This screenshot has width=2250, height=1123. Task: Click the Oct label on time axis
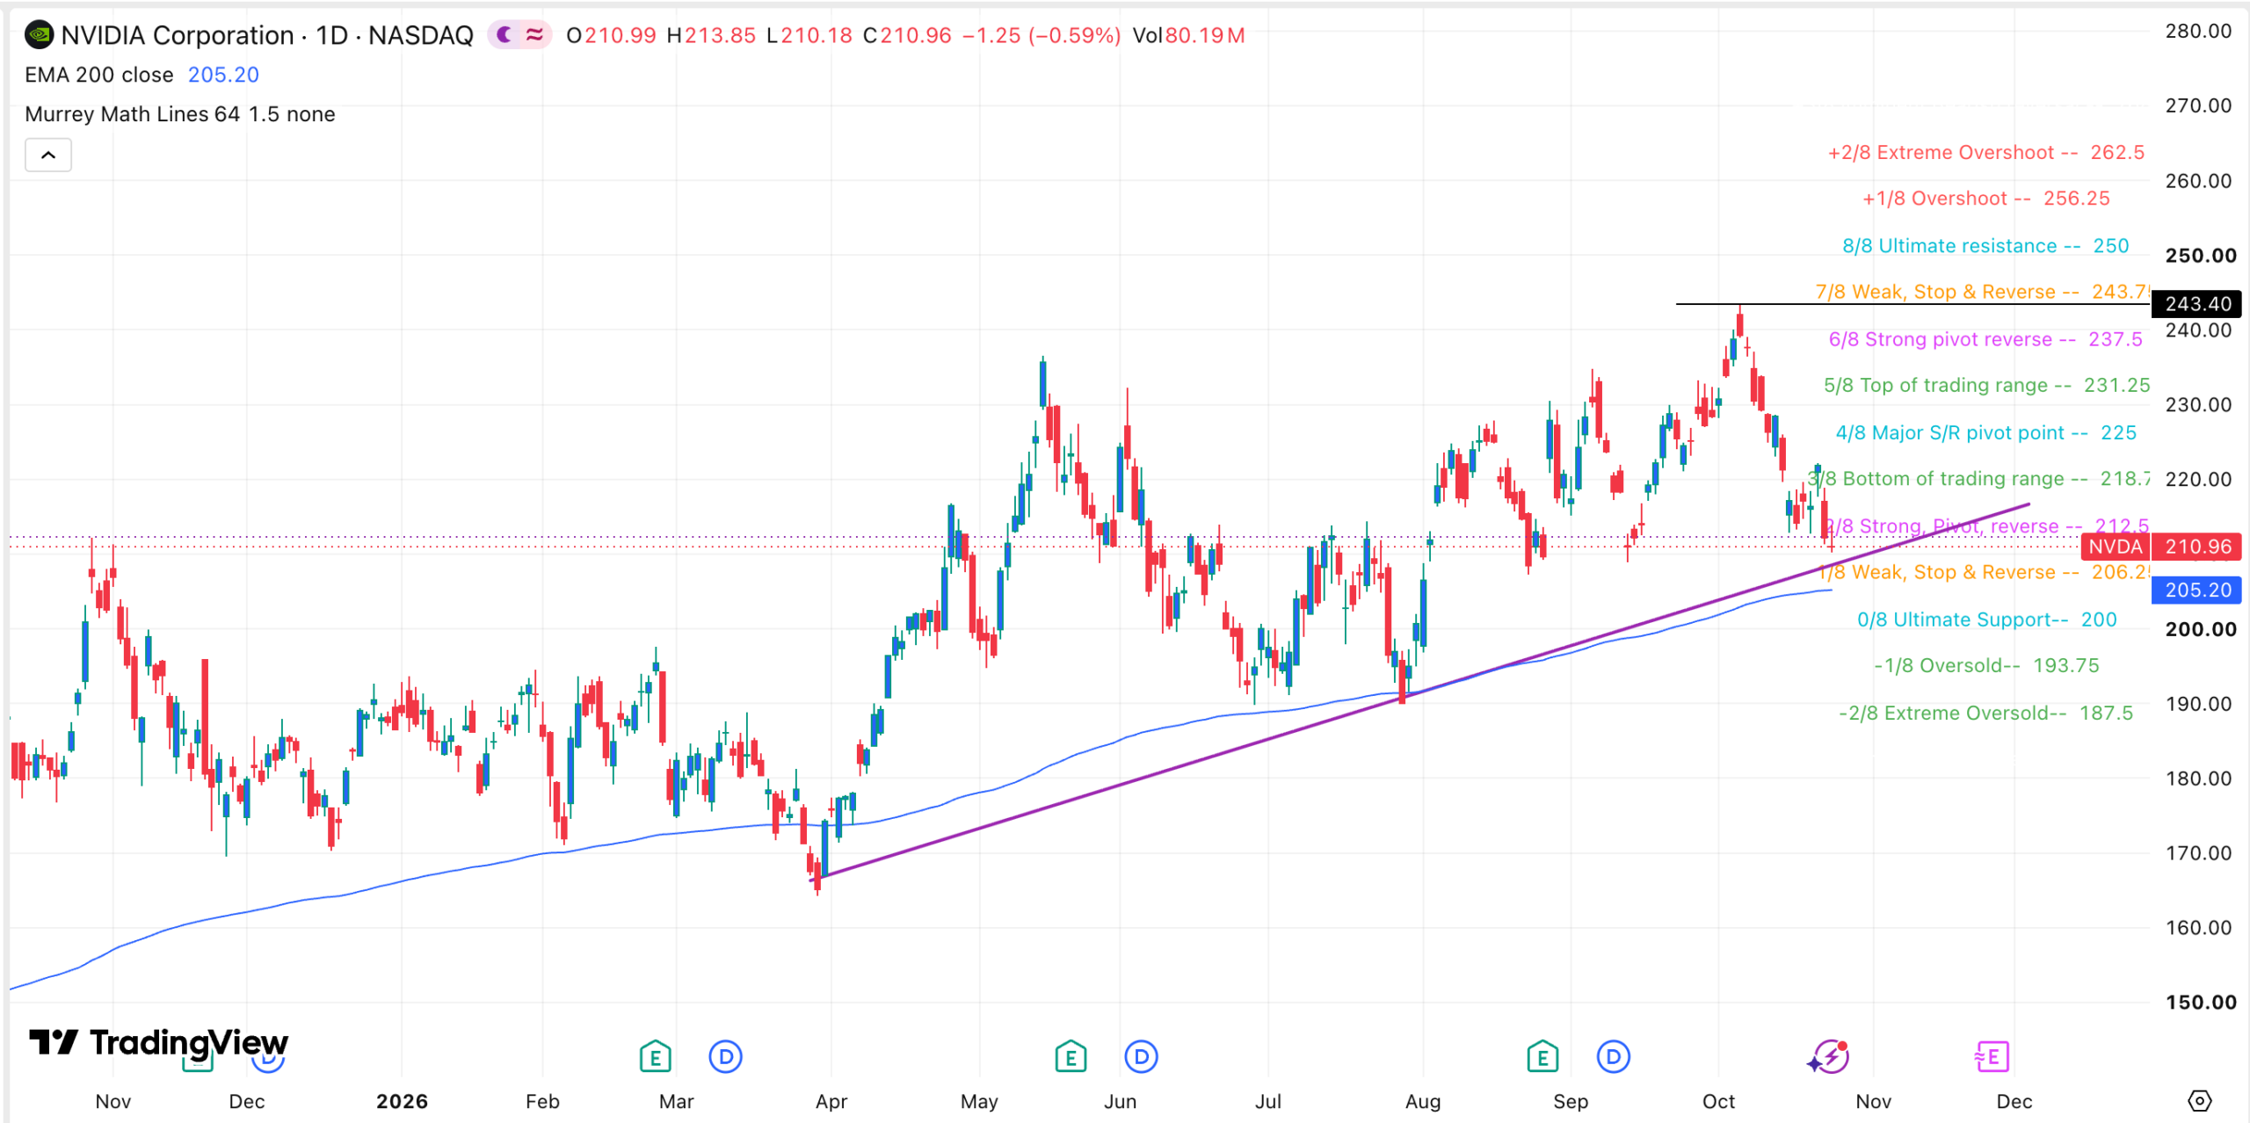pos(1718,1101)
